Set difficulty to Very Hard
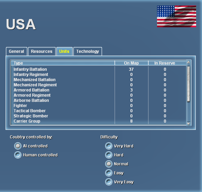The height and width of the screenshot is (192, 202). click(109, 146)
